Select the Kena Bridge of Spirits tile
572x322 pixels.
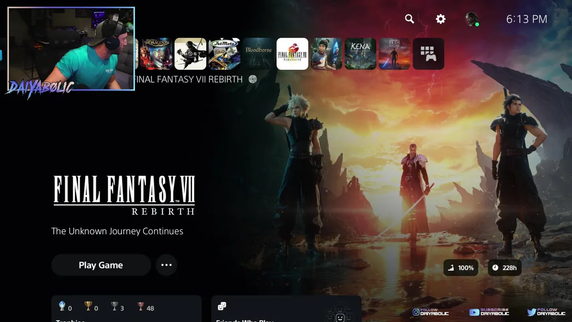point(360,54)
